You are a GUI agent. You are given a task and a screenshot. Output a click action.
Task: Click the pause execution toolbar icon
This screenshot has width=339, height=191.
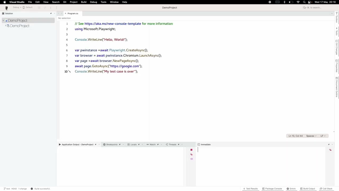pos(39,7)
